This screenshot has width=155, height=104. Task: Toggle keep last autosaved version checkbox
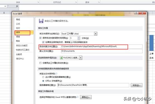[43, 42]
